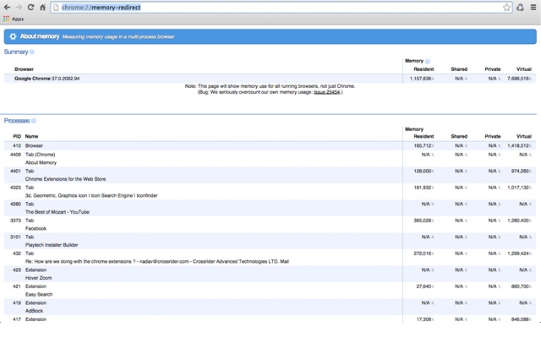Viewport: 541px width, 338px height.
Task: Reload the memory page
Action: [x=31, y=7]
